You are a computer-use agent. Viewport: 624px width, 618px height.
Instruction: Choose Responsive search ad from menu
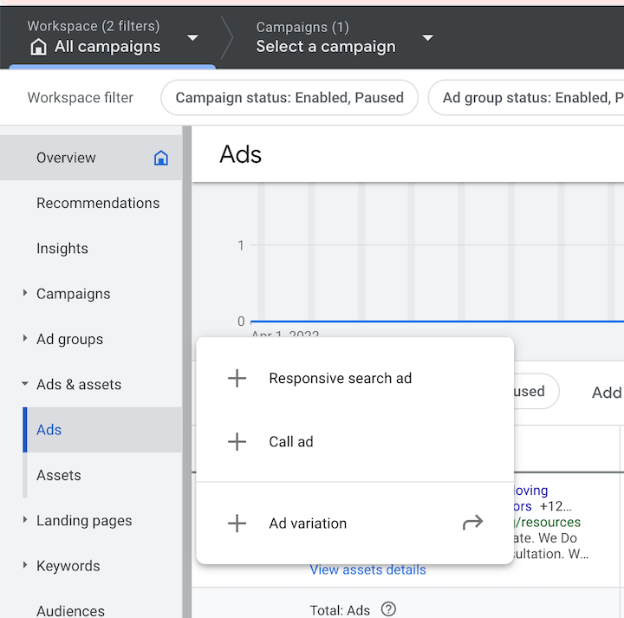pyautogui.click(x=340, y=379)
